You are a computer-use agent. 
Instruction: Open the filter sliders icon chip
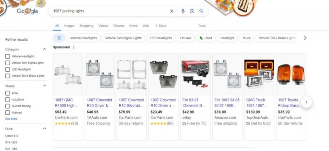coord(59,38)
